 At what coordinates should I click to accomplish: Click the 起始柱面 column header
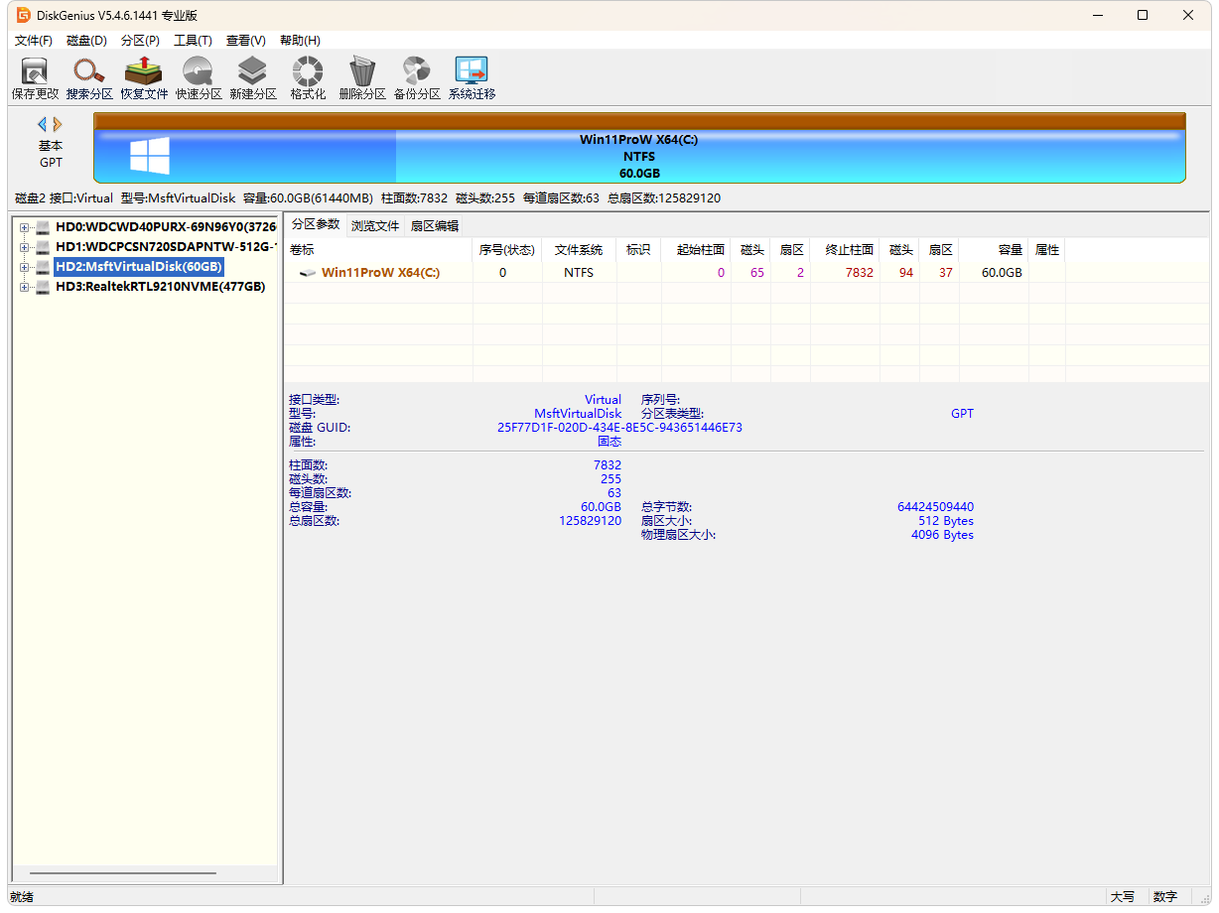pyautogui.click(x=696, y=250)
